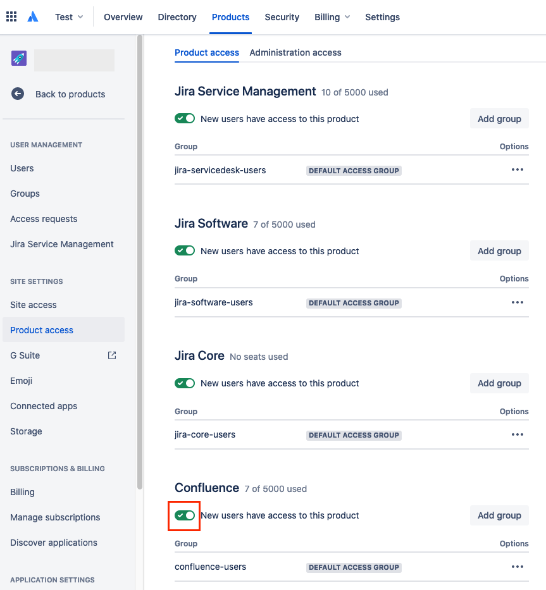This screenshot has height=590, width=546.
Task: Open Storage in sidebar
Action: point(26,431)
